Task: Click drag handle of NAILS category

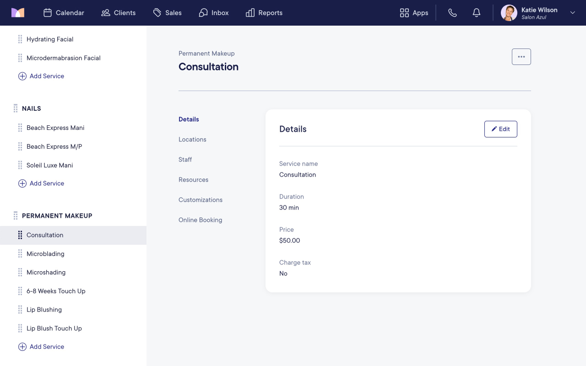Action: coord(16,108)
